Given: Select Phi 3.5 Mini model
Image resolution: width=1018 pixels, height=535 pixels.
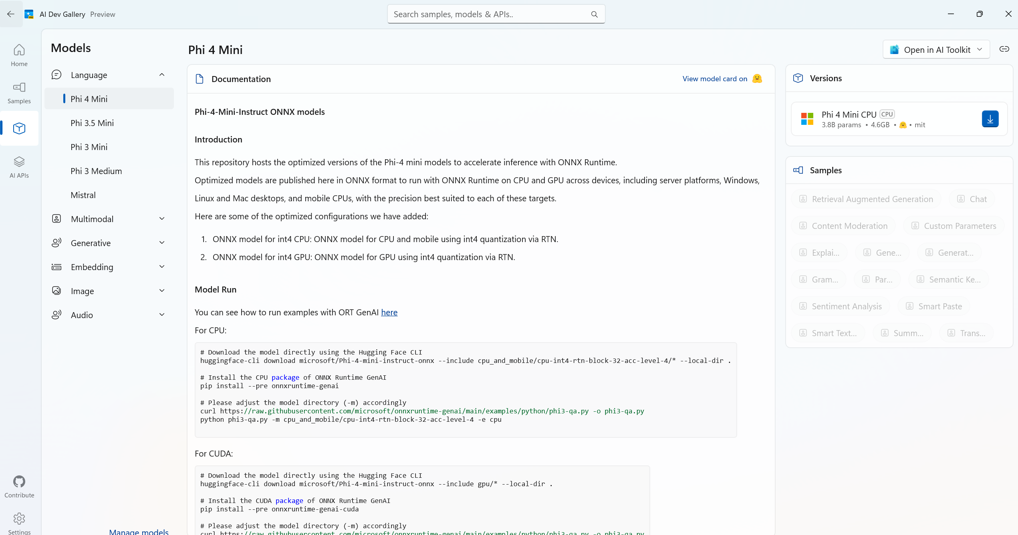Looking at the screenshot, I should pyautogui.click(x=109, y=123).
